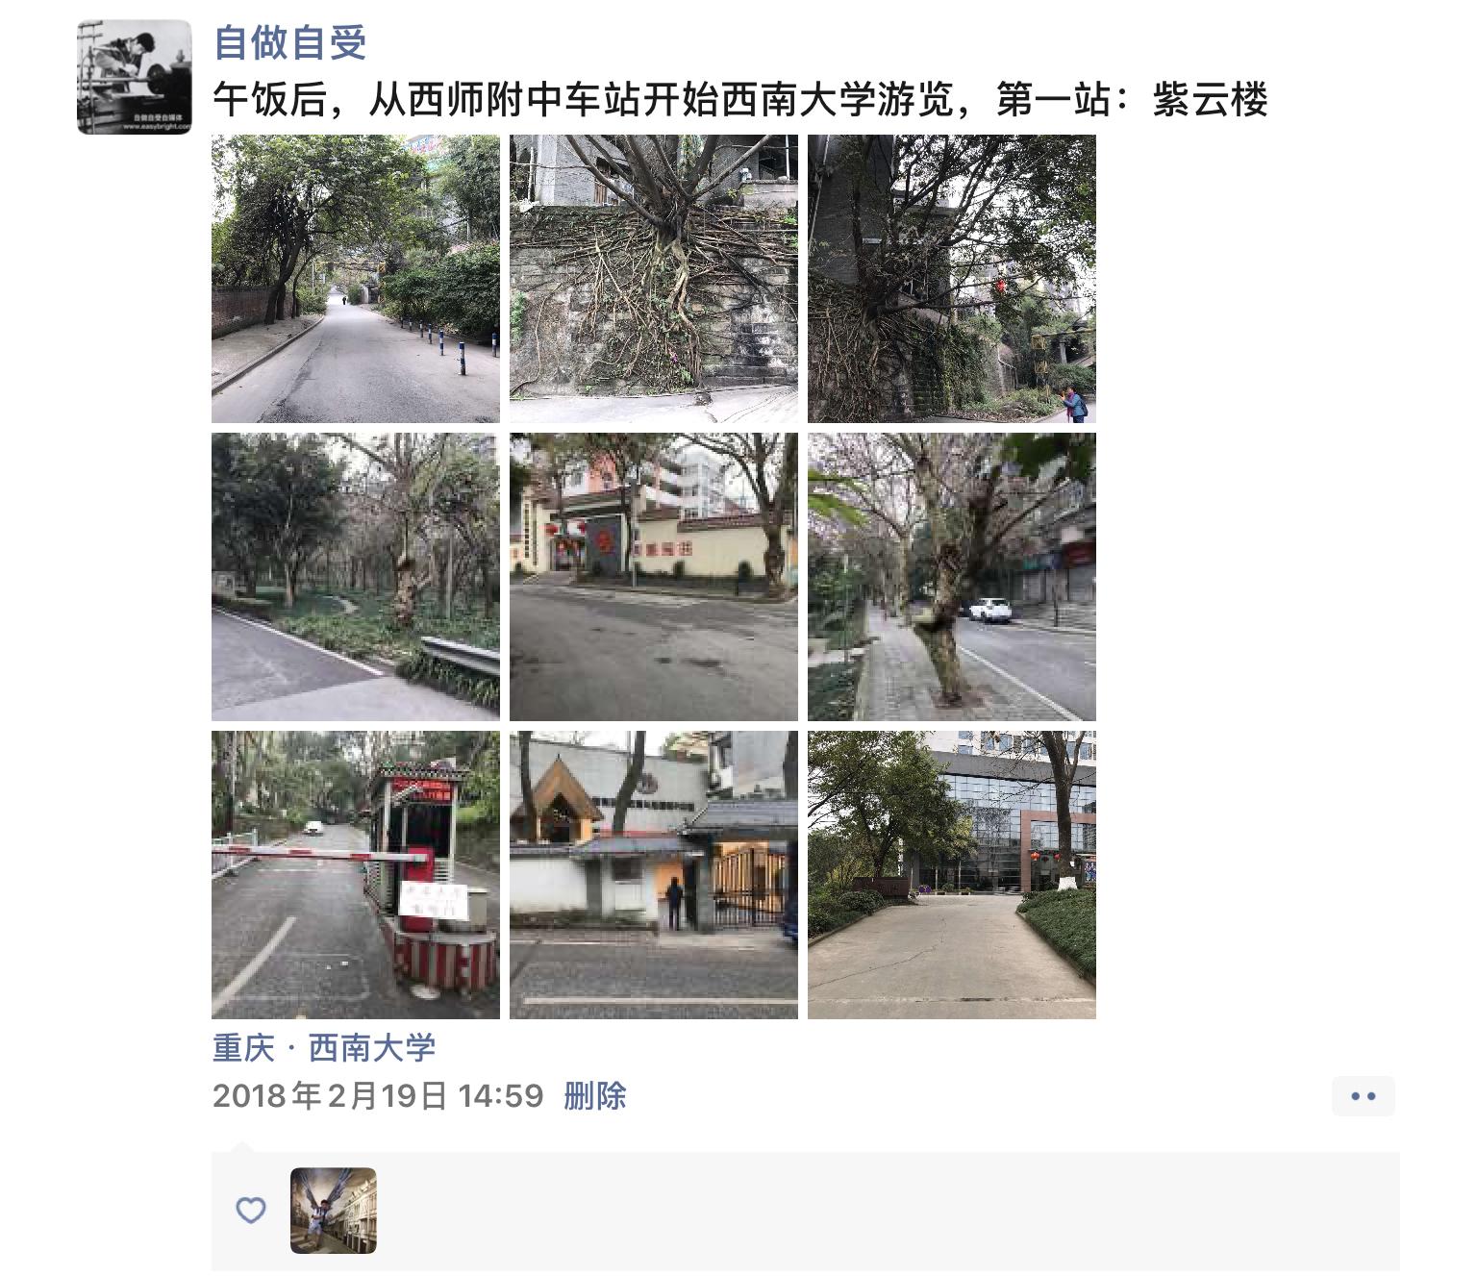1477x1276 pixels.
Task: Open the photo of the red lantern gate
Action: click(654, 577)
